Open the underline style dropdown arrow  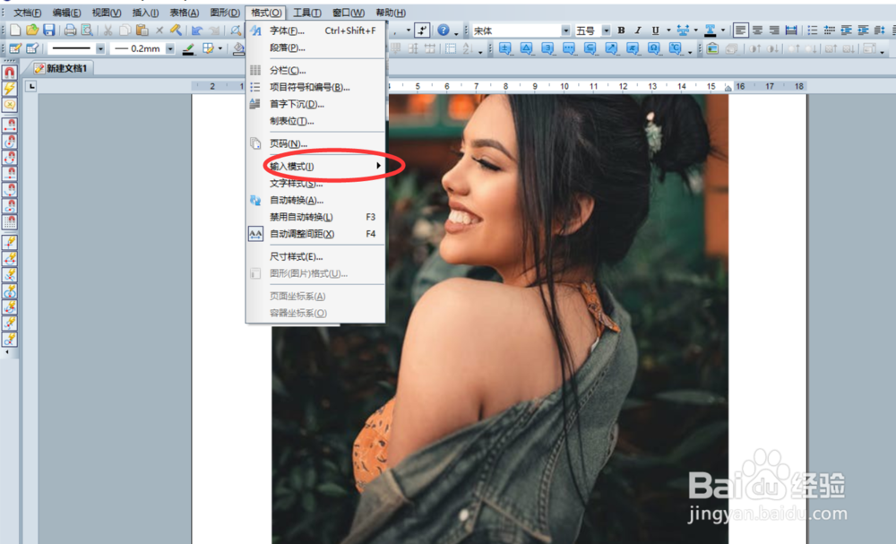tap(668, 30)
